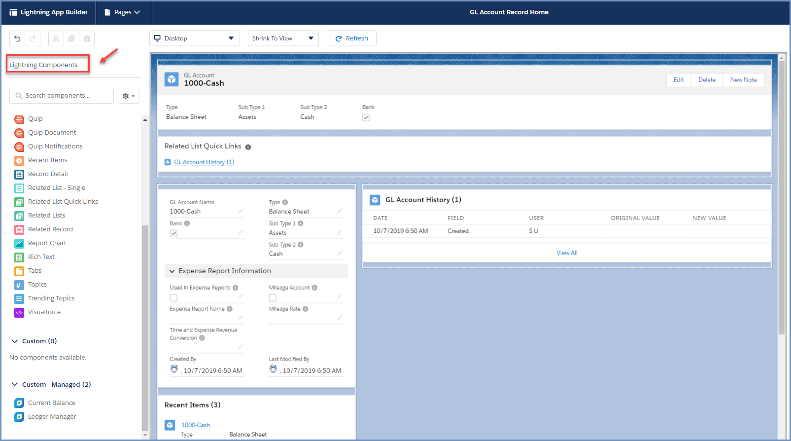The width and height of the screenshot is (791, 441).
Task: Select the Tabs component icon
Action: [19, 271]
